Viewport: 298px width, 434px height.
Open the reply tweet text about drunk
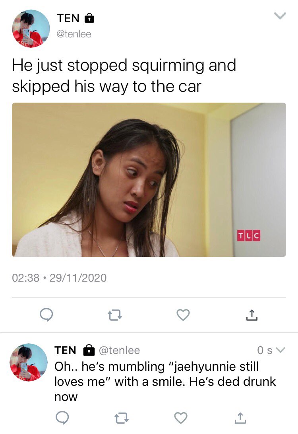(x=165, y=381)
